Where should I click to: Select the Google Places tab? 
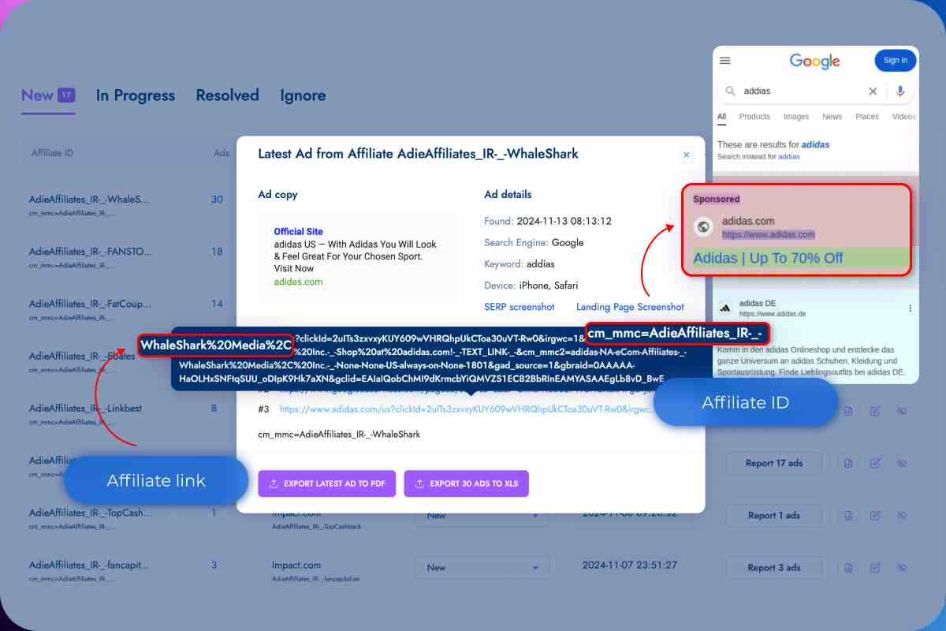[x=867, y=117]
